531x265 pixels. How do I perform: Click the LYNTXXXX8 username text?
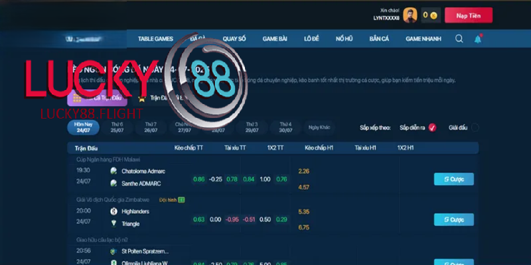(x=386, y=18)
